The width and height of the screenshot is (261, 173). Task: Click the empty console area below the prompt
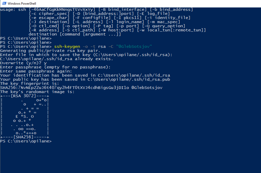(x=130, y=158)
